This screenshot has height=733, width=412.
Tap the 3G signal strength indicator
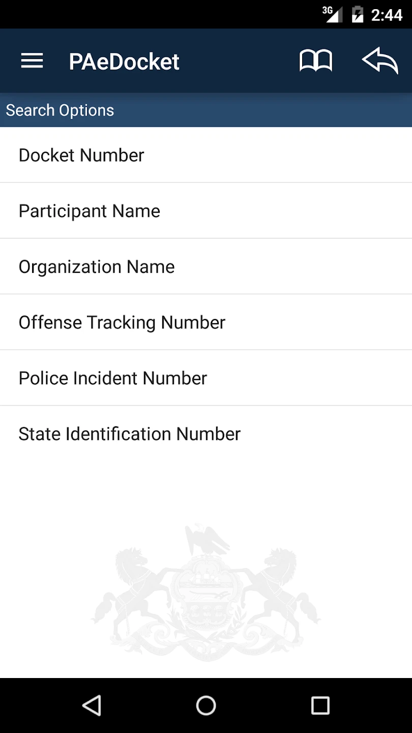332,14
